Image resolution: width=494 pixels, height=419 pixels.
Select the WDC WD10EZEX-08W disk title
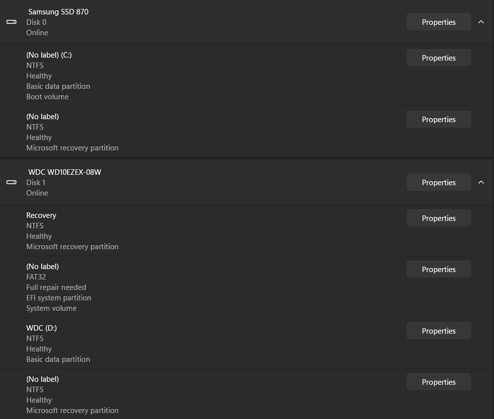click(x=65, y=172)
